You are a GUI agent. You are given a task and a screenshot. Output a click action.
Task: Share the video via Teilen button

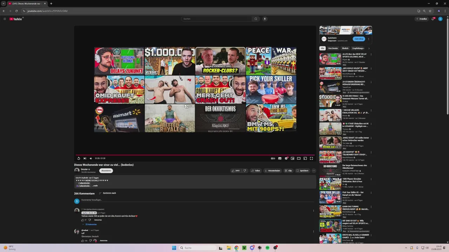[256, 170]
